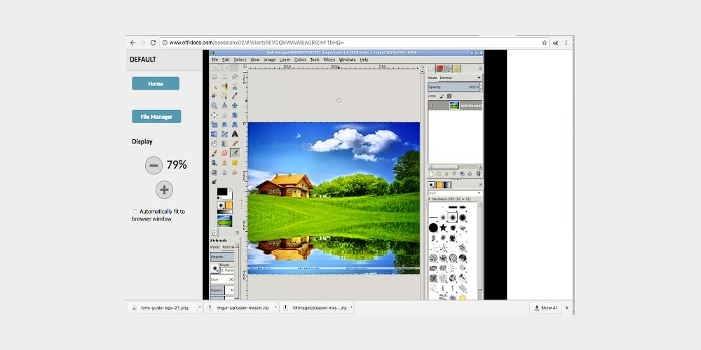Screen dimensions: 701x350
Task: Open the Windows menu
Action: (x=348, y=59)
